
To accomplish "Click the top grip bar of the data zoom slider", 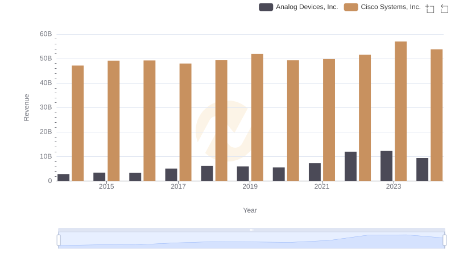I will 251,230.
